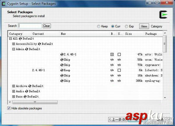175x126 pixels.
Task: Click the cycle icon beside Admin Default
Action: tap(27, 49)
